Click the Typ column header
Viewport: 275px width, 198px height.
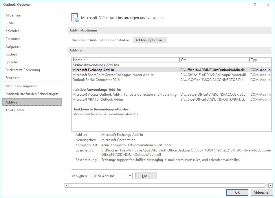(260, 60)
